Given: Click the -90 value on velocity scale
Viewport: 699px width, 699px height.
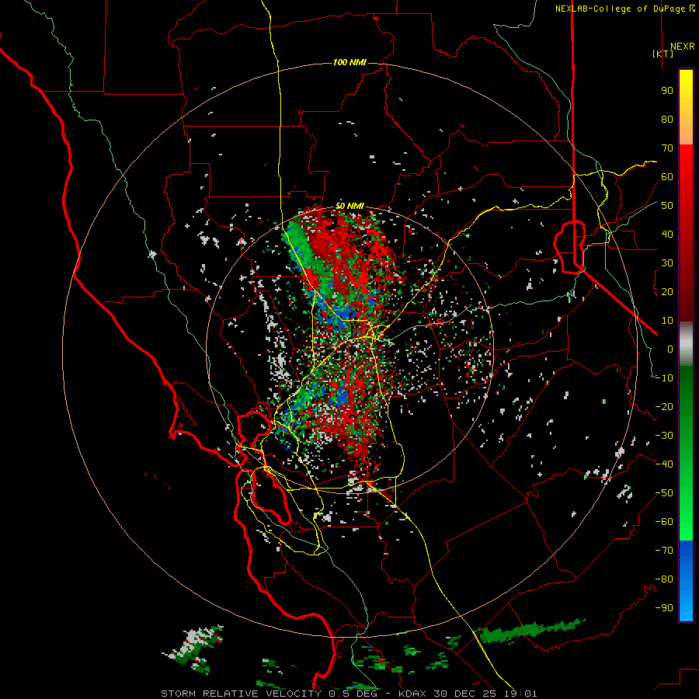Looking at the screenshot, I should point(664,608).
